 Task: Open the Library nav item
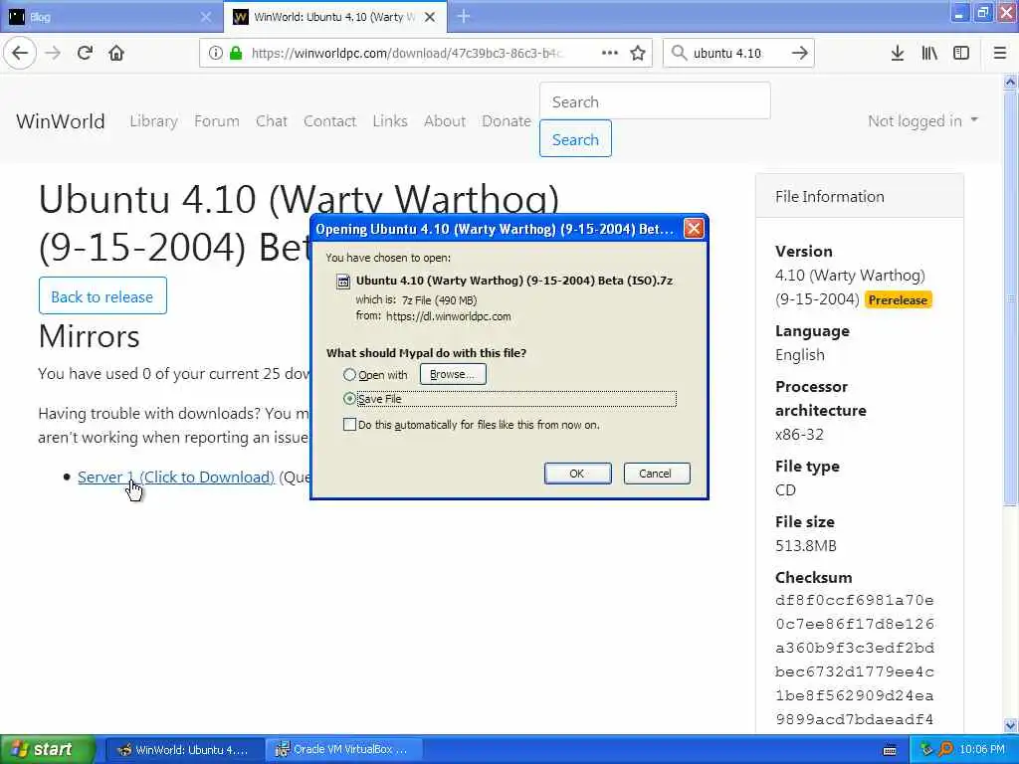click(x=153, y=120)
